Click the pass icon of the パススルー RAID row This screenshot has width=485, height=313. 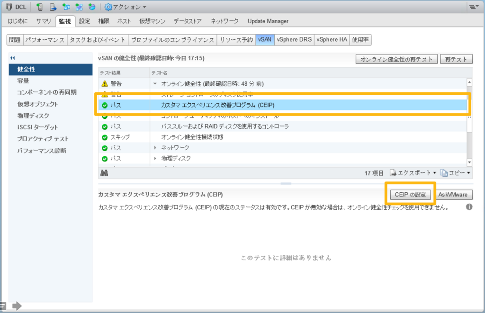[x=105, y=126]
